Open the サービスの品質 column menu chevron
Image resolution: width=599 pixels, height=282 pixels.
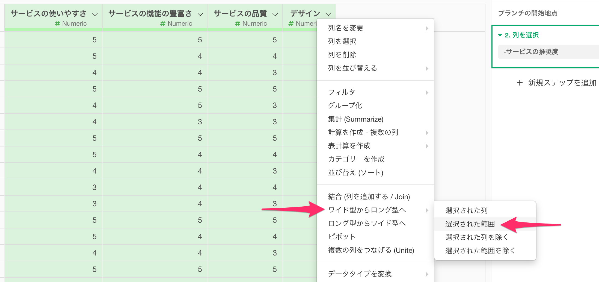coord(275,14)
